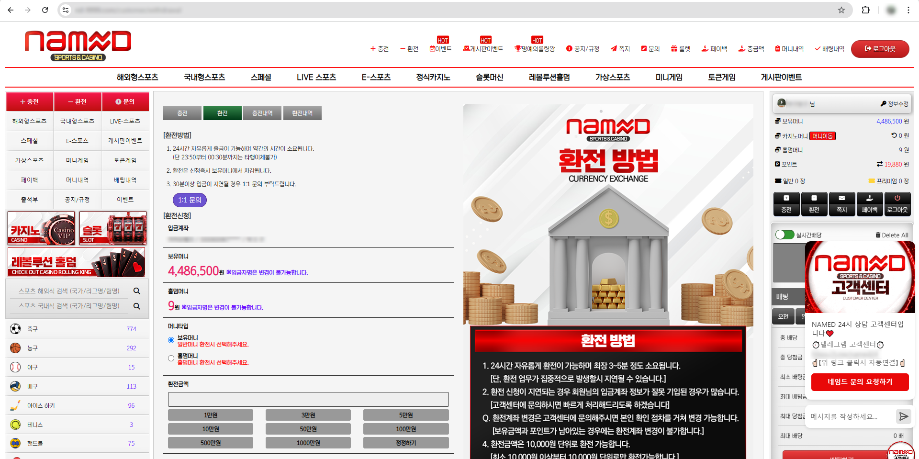The width and height of the screenshot is (919, 459).
Task: Click the NAMED Sports & Casino logo in the header
Action: coord(78,46)
